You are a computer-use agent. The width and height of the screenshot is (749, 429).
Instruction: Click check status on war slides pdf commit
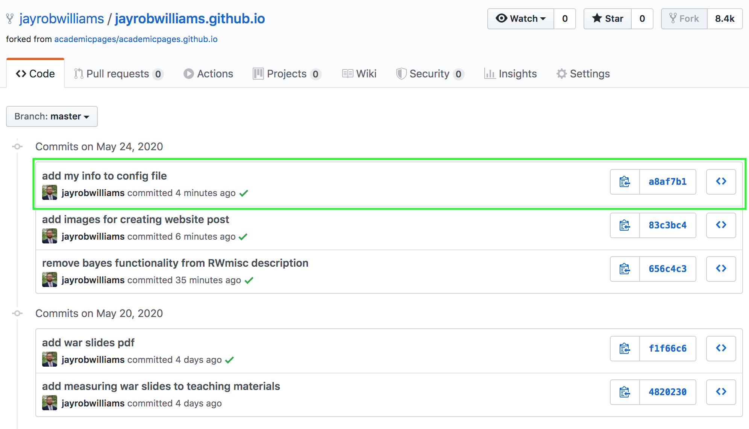[229, 360]
